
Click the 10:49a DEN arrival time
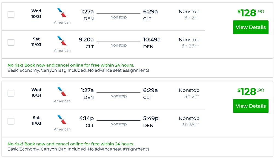[x=152, y=39]
